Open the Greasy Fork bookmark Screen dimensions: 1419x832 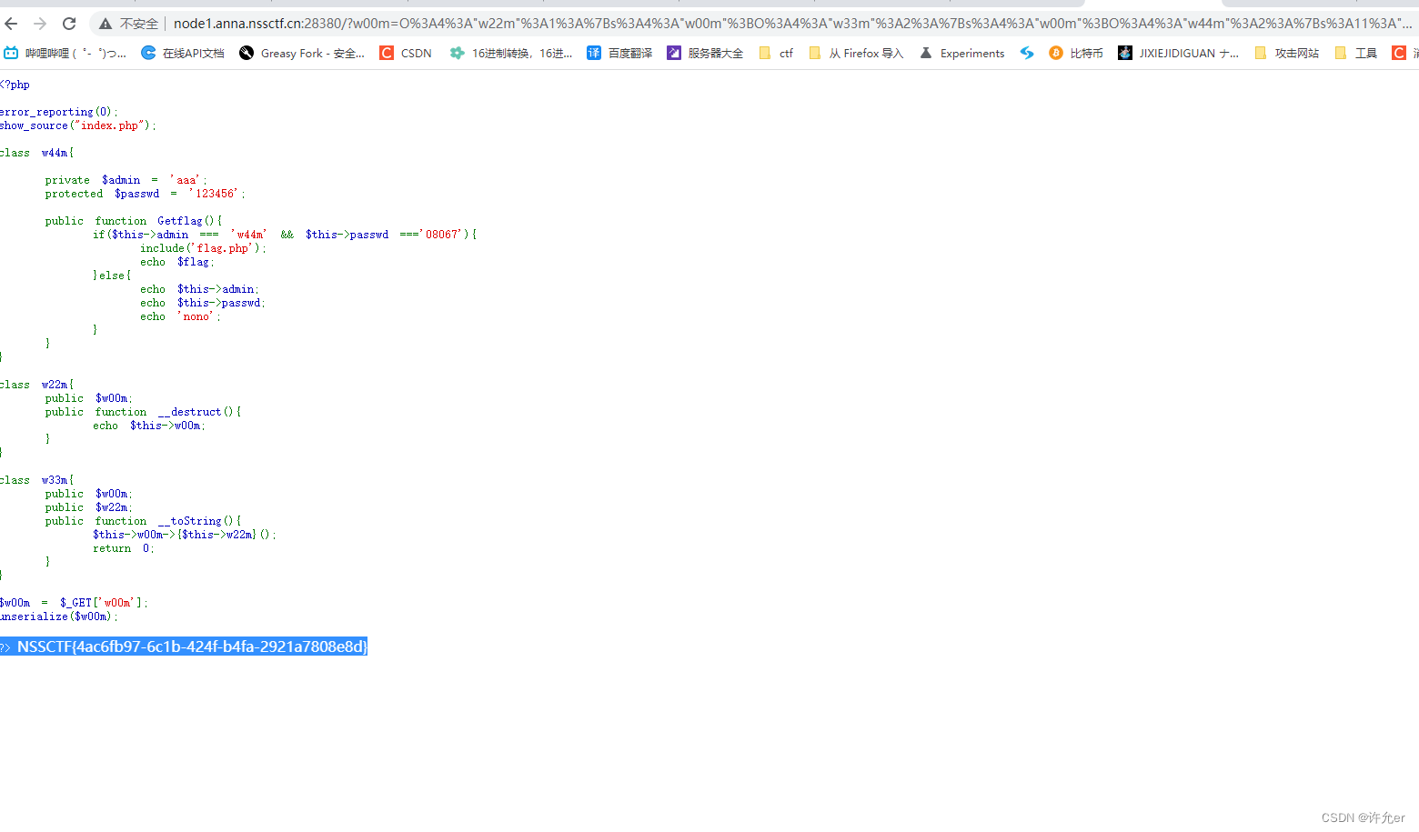[x=302, y=54]
